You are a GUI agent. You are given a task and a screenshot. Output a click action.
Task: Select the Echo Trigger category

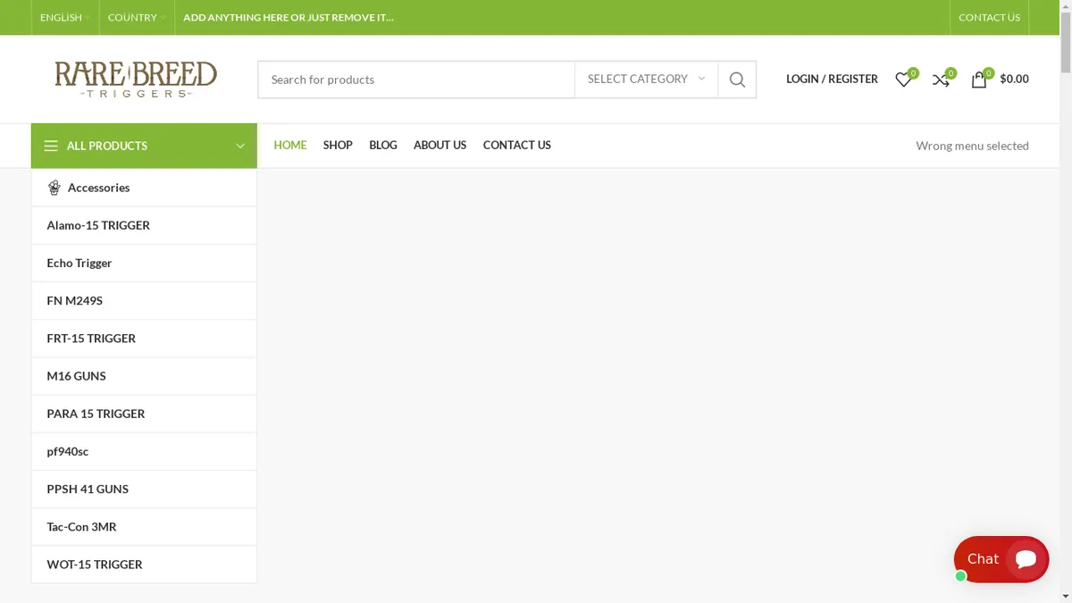click(x=144, y=263)
